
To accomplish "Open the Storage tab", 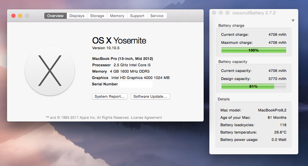I will coord(97,16).
